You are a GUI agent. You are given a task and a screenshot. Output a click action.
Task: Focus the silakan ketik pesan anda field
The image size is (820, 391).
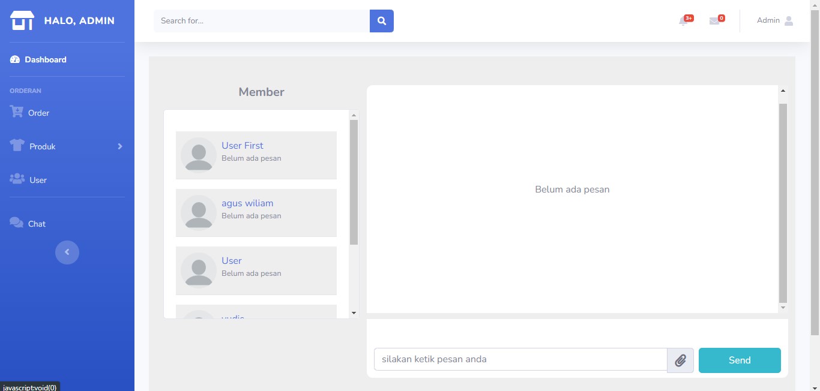pos(520,360)
